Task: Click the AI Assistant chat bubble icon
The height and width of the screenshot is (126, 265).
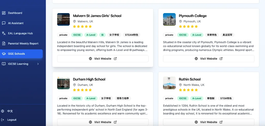Action: (4, 23)
